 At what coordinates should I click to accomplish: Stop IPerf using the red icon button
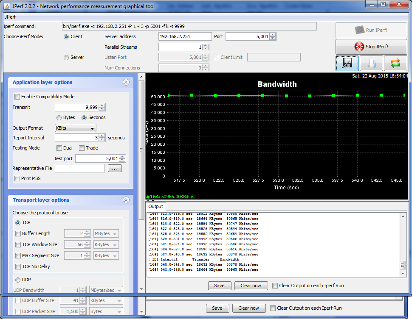pyautogui.click(x=371, y=47)
